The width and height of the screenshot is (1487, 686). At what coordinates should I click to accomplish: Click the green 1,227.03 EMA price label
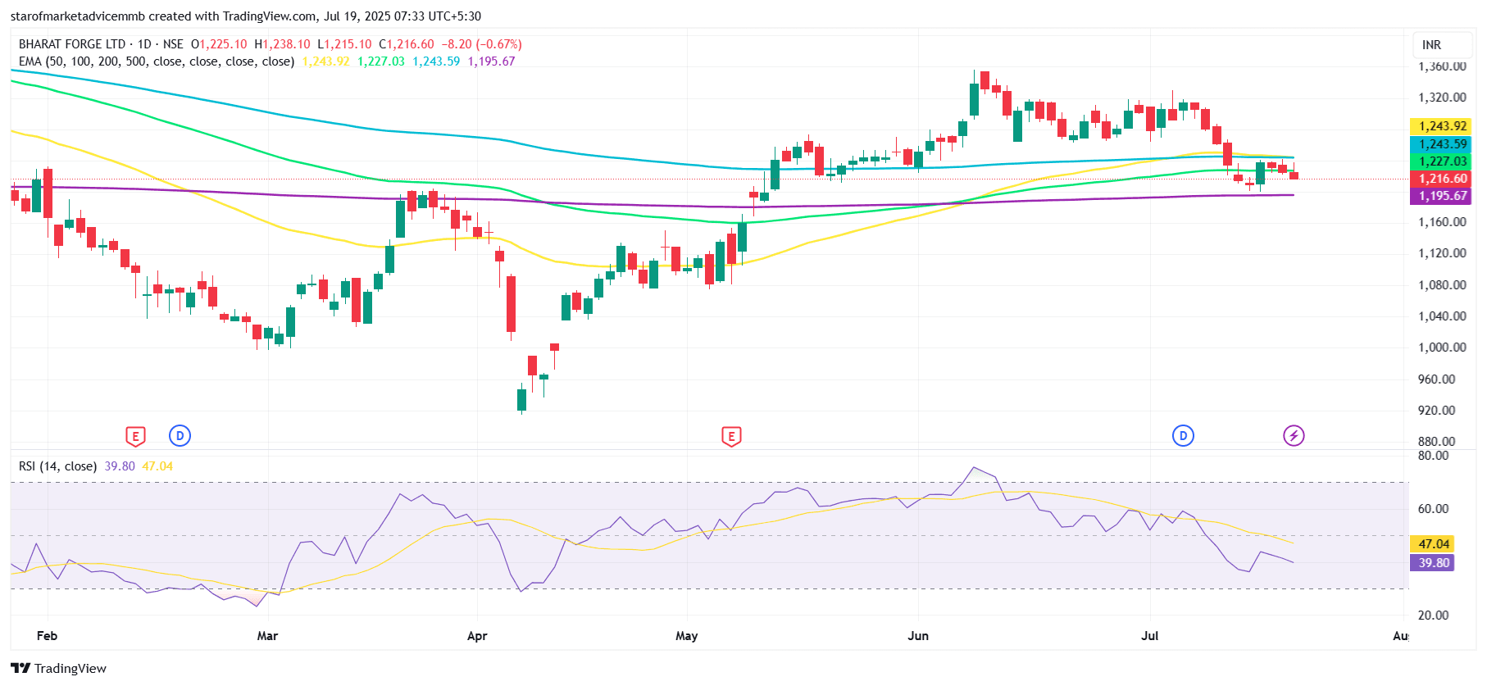click(x=1442, y=161)
